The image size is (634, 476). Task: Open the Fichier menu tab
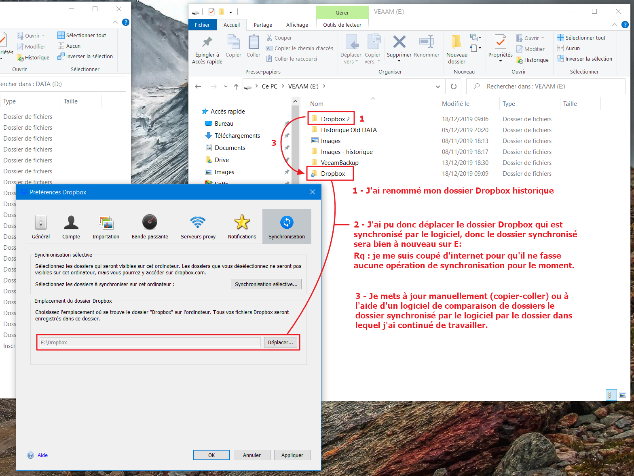pyautogui.click(x=202, y=25)
